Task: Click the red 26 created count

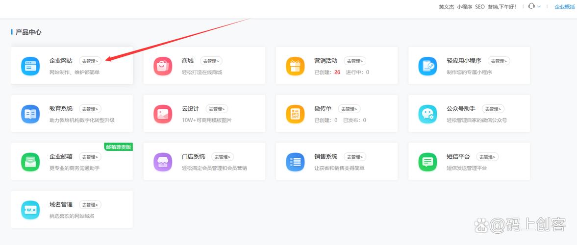Action: click(337, 72)
